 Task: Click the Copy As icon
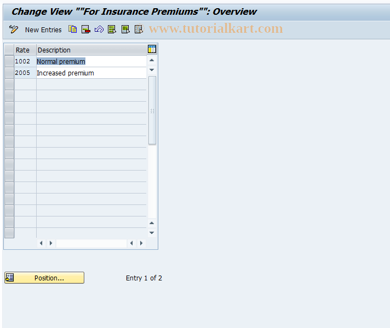(x=73, y=30)
